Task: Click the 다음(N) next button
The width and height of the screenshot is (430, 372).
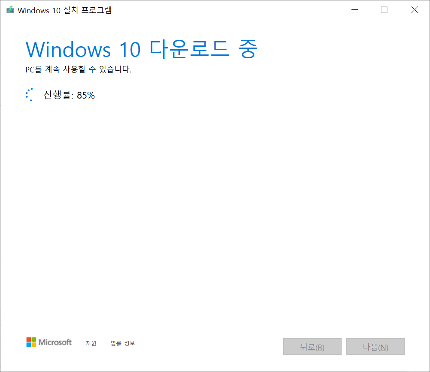Action: (x=375, y=347)
